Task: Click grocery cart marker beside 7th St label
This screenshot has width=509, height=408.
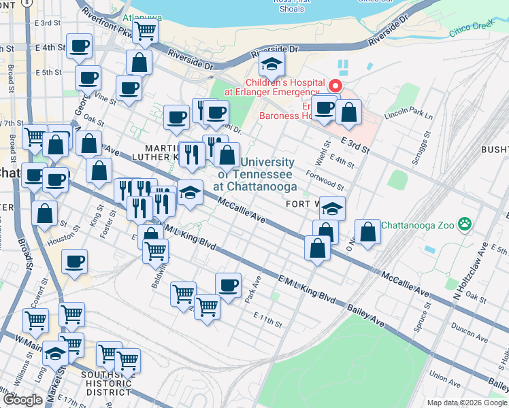Action: [35, 136]
